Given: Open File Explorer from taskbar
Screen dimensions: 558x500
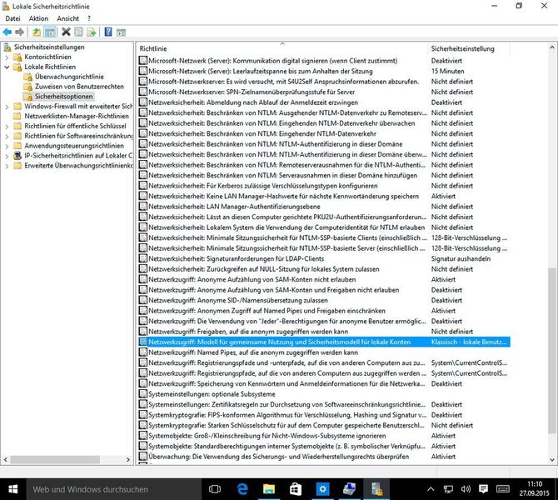Looking at the screenshot, I should (x=269, y=489).
